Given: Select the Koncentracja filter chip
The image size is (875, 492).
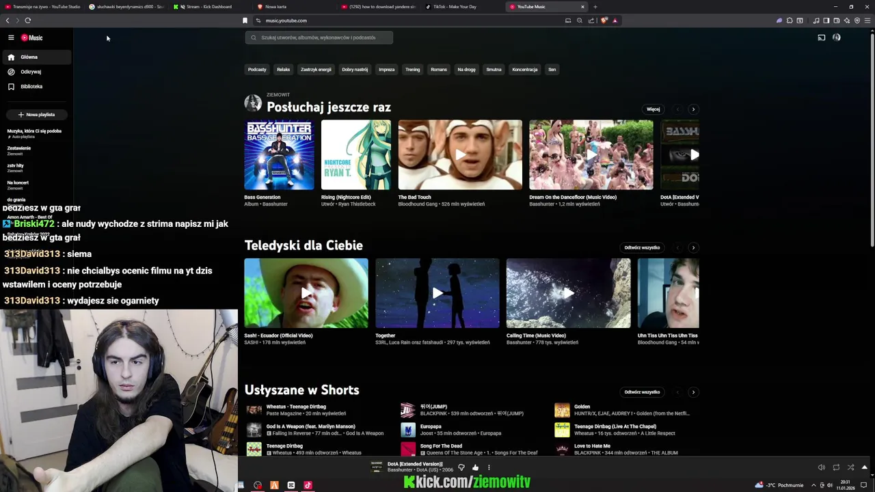Looking at the screenshot, I should [x=525, y=69].
